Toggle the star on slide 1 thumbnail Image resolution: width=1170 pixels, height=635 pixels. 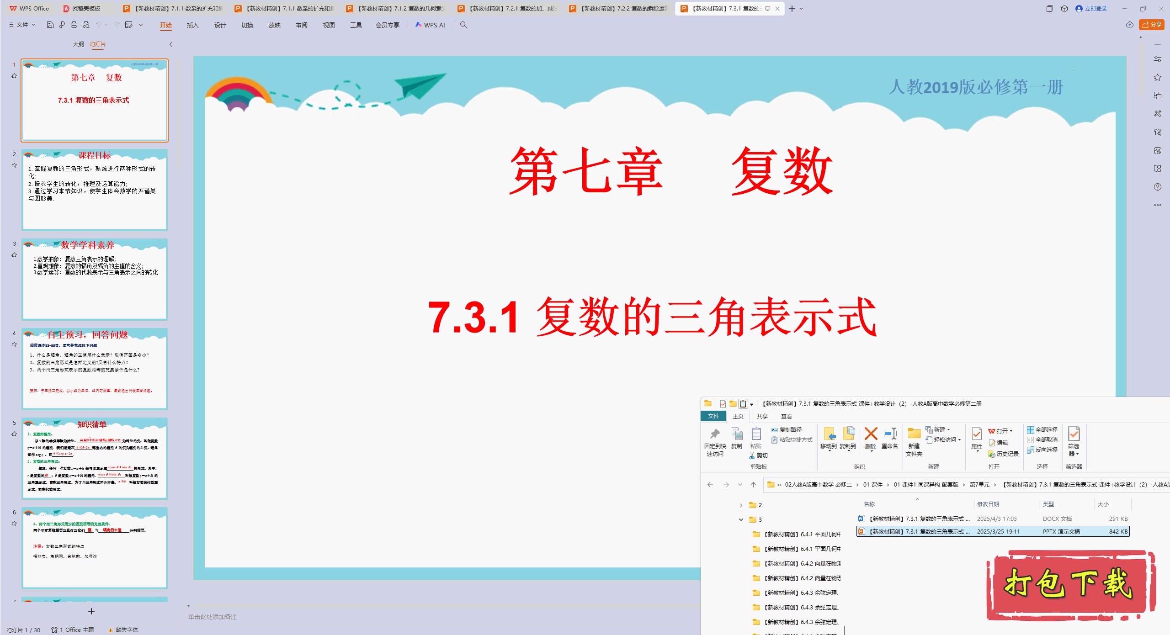14,76
